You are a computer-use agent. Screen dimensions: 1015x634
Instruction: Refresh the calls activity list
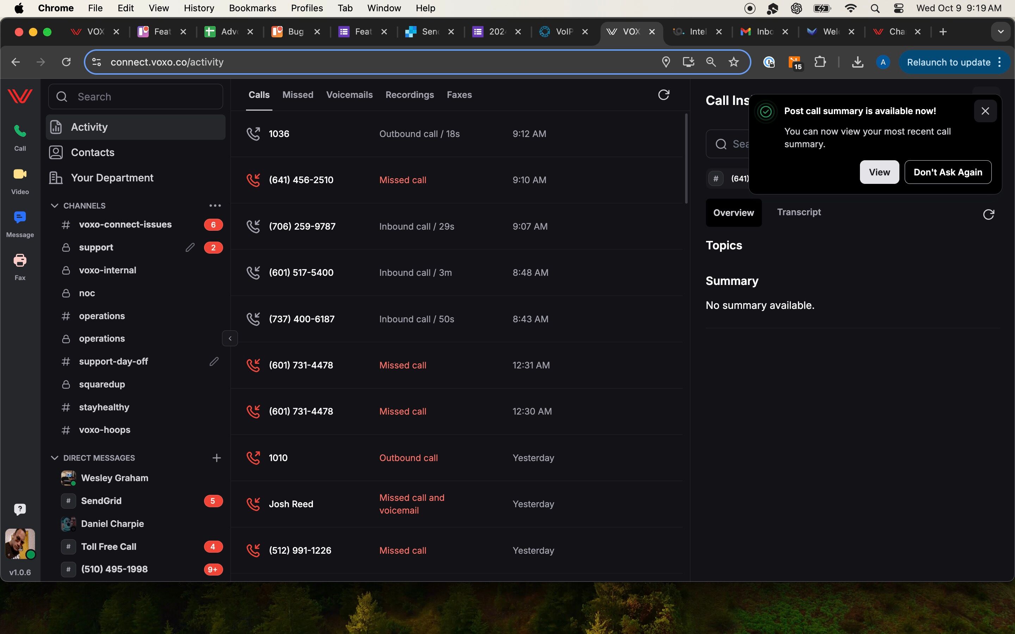click(663, 95)
